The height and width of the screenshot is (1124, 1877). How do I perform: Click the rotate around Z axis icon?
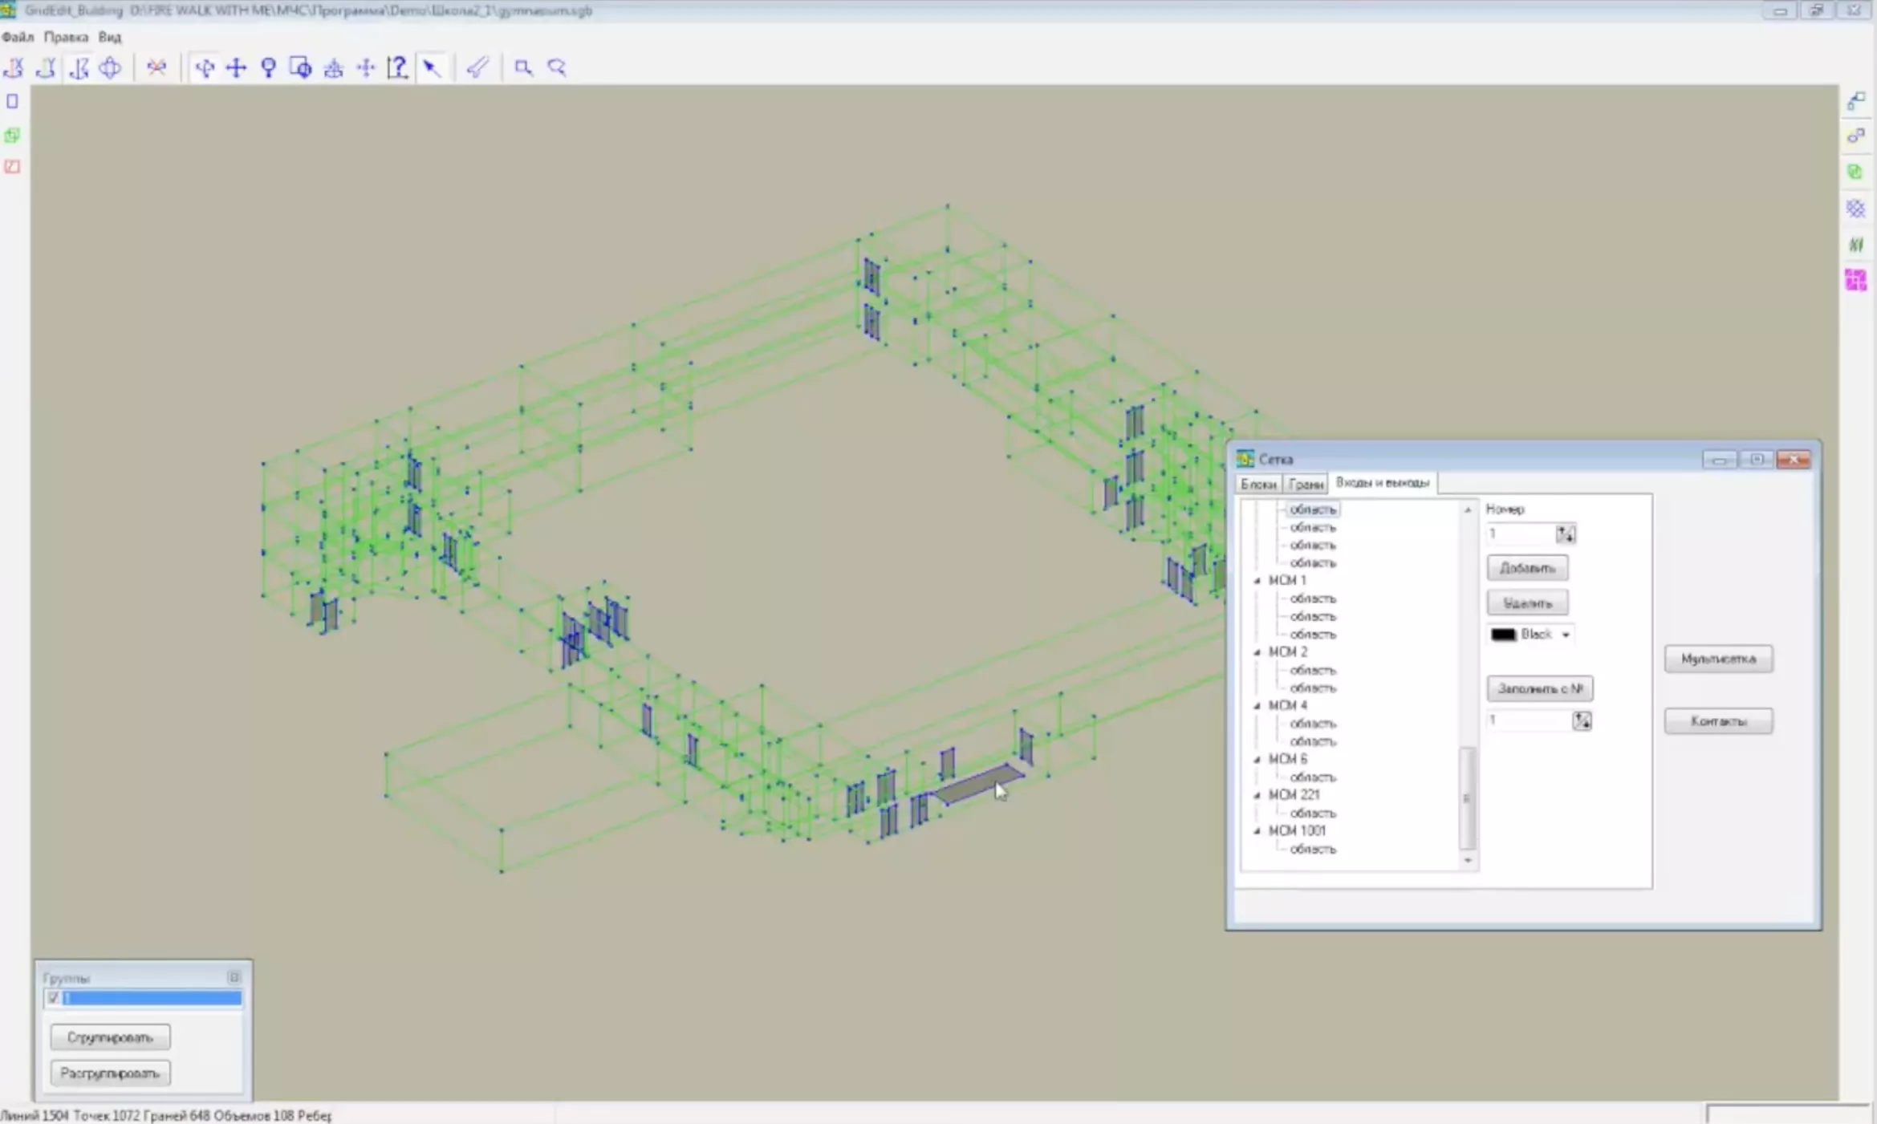tap(78, 67)
